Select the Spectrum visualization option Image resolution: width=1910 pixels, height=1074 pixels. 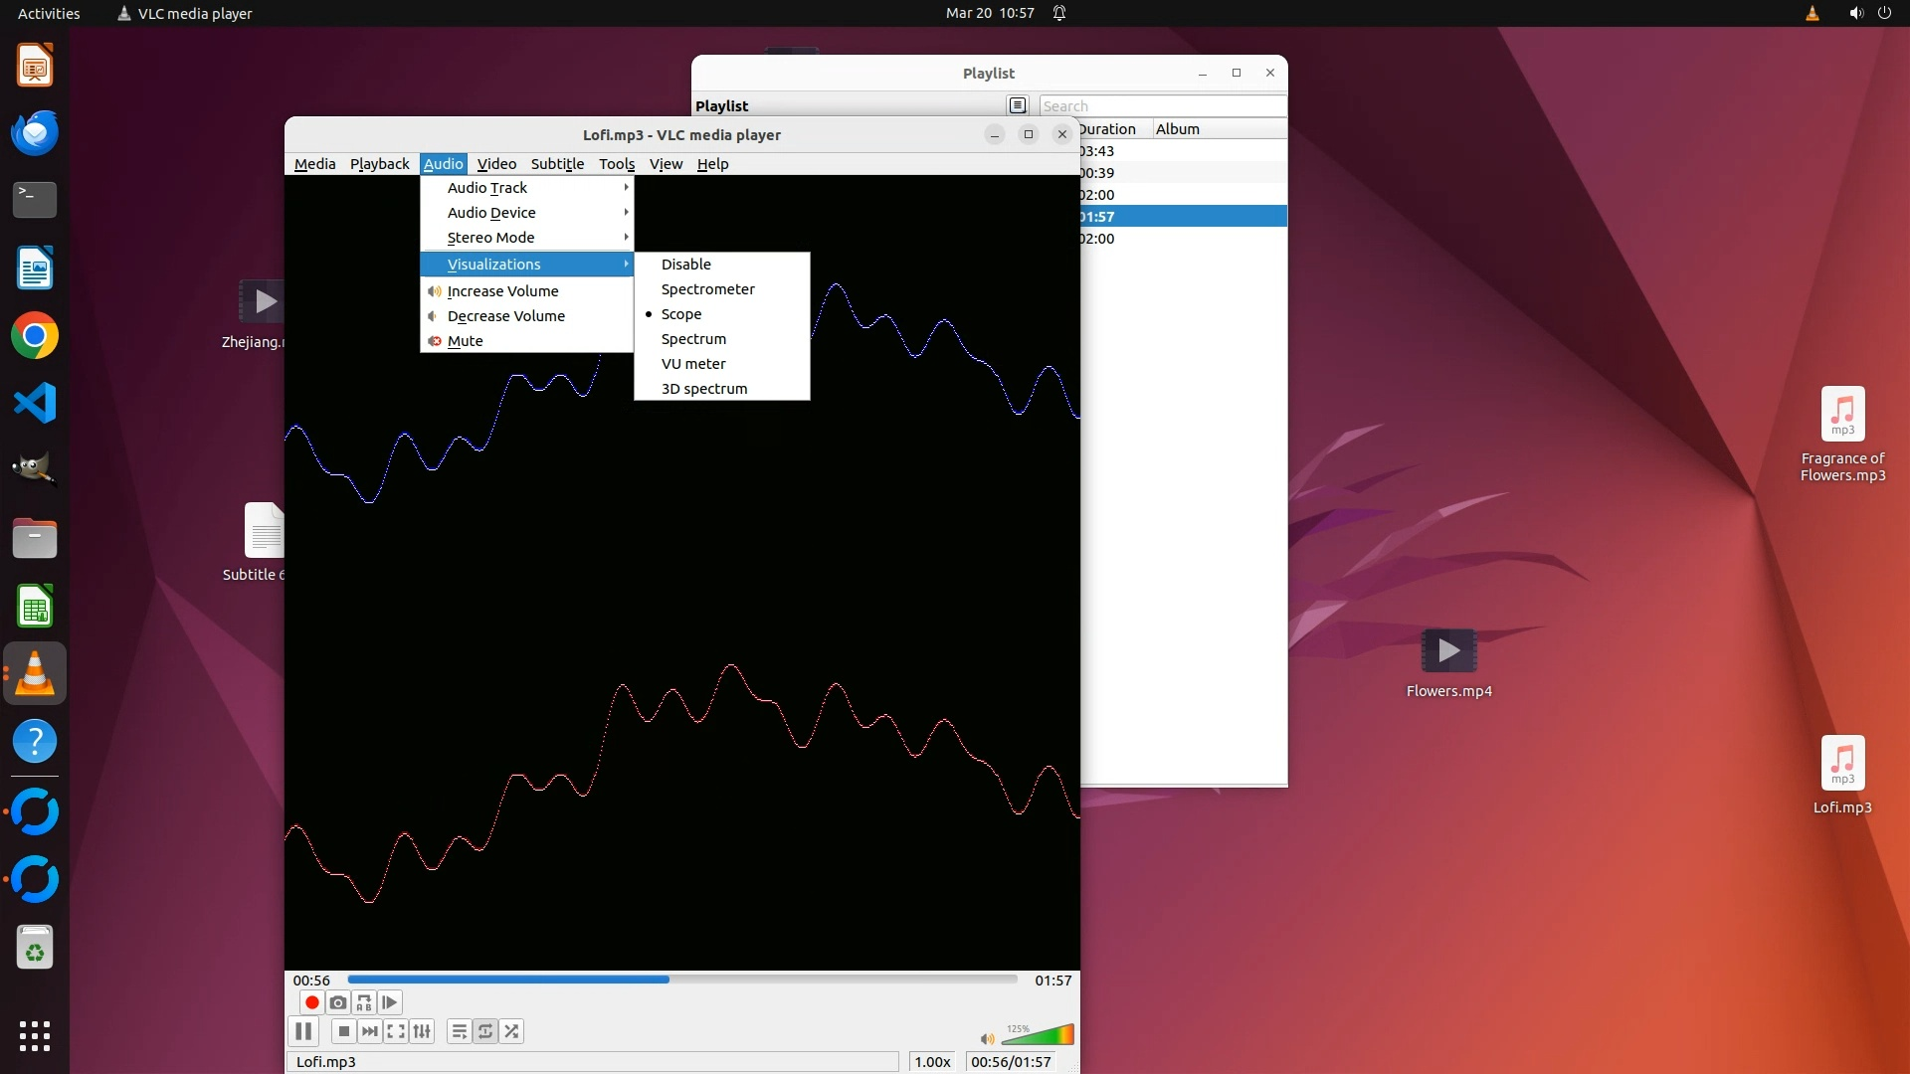[693, 339]
